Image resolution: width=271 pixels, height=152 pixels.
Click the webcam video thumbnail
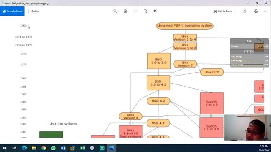coord(247,128)
